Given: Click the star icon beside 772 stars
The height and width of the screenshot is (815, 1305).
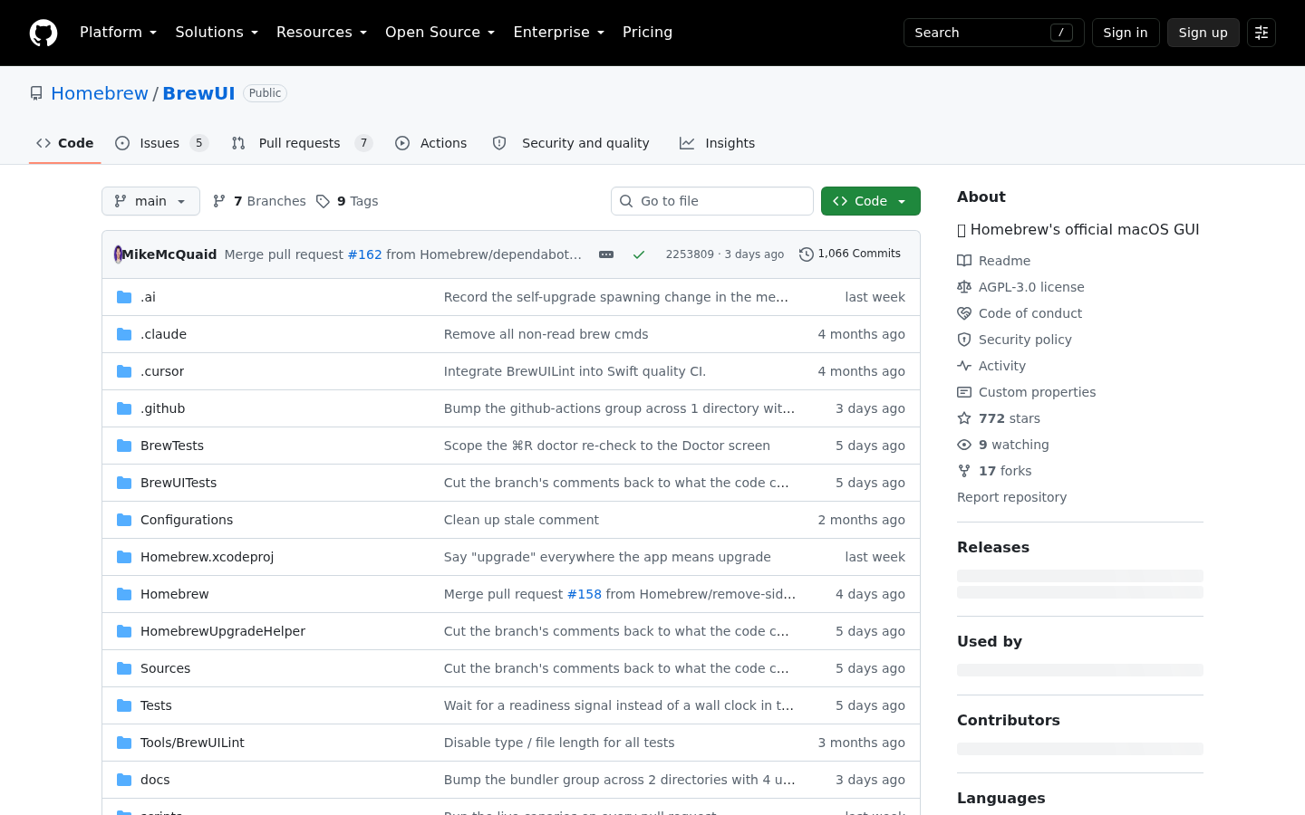Looking at the screenshot, I should [x=964, y=418].
